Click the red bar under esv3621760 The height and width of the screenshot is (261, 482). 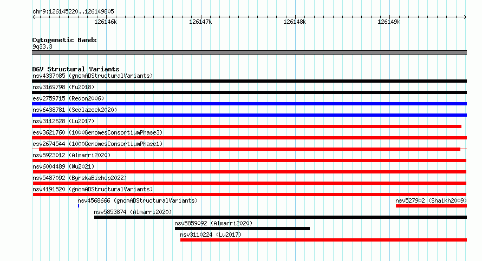[249, 138]
